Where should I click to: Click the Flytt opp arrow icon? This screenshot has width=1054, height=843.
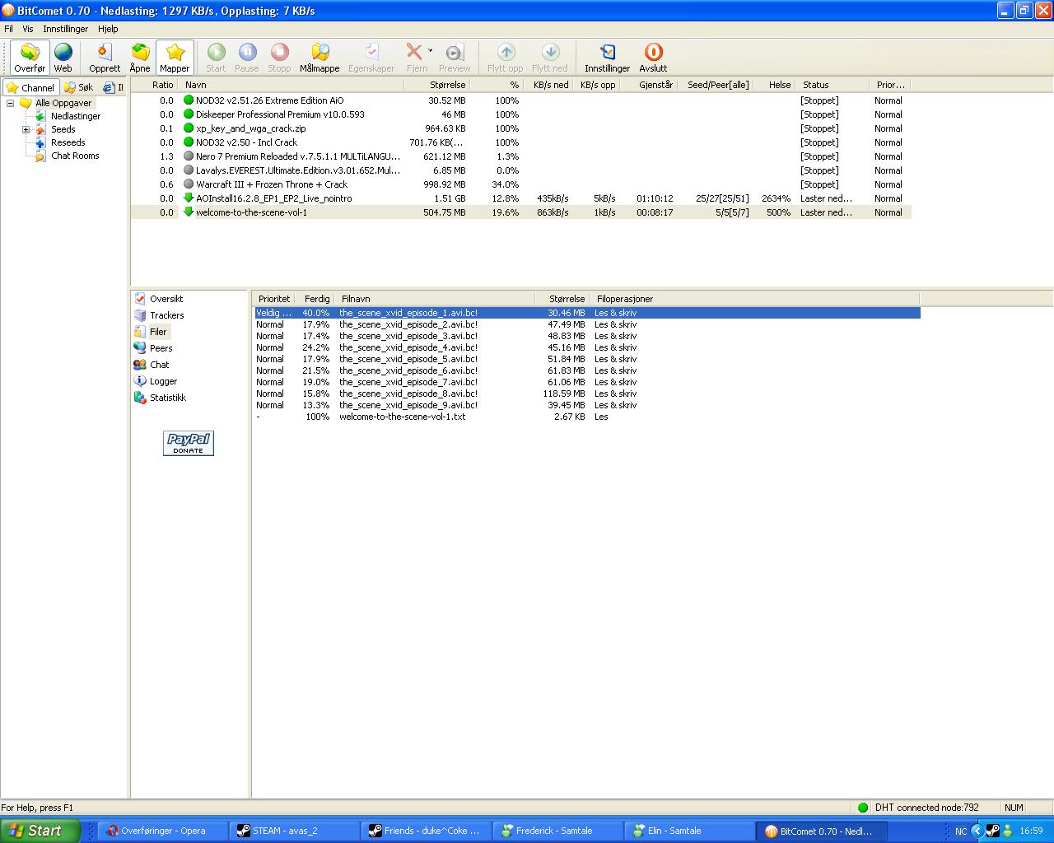click(x=506, y=58)
